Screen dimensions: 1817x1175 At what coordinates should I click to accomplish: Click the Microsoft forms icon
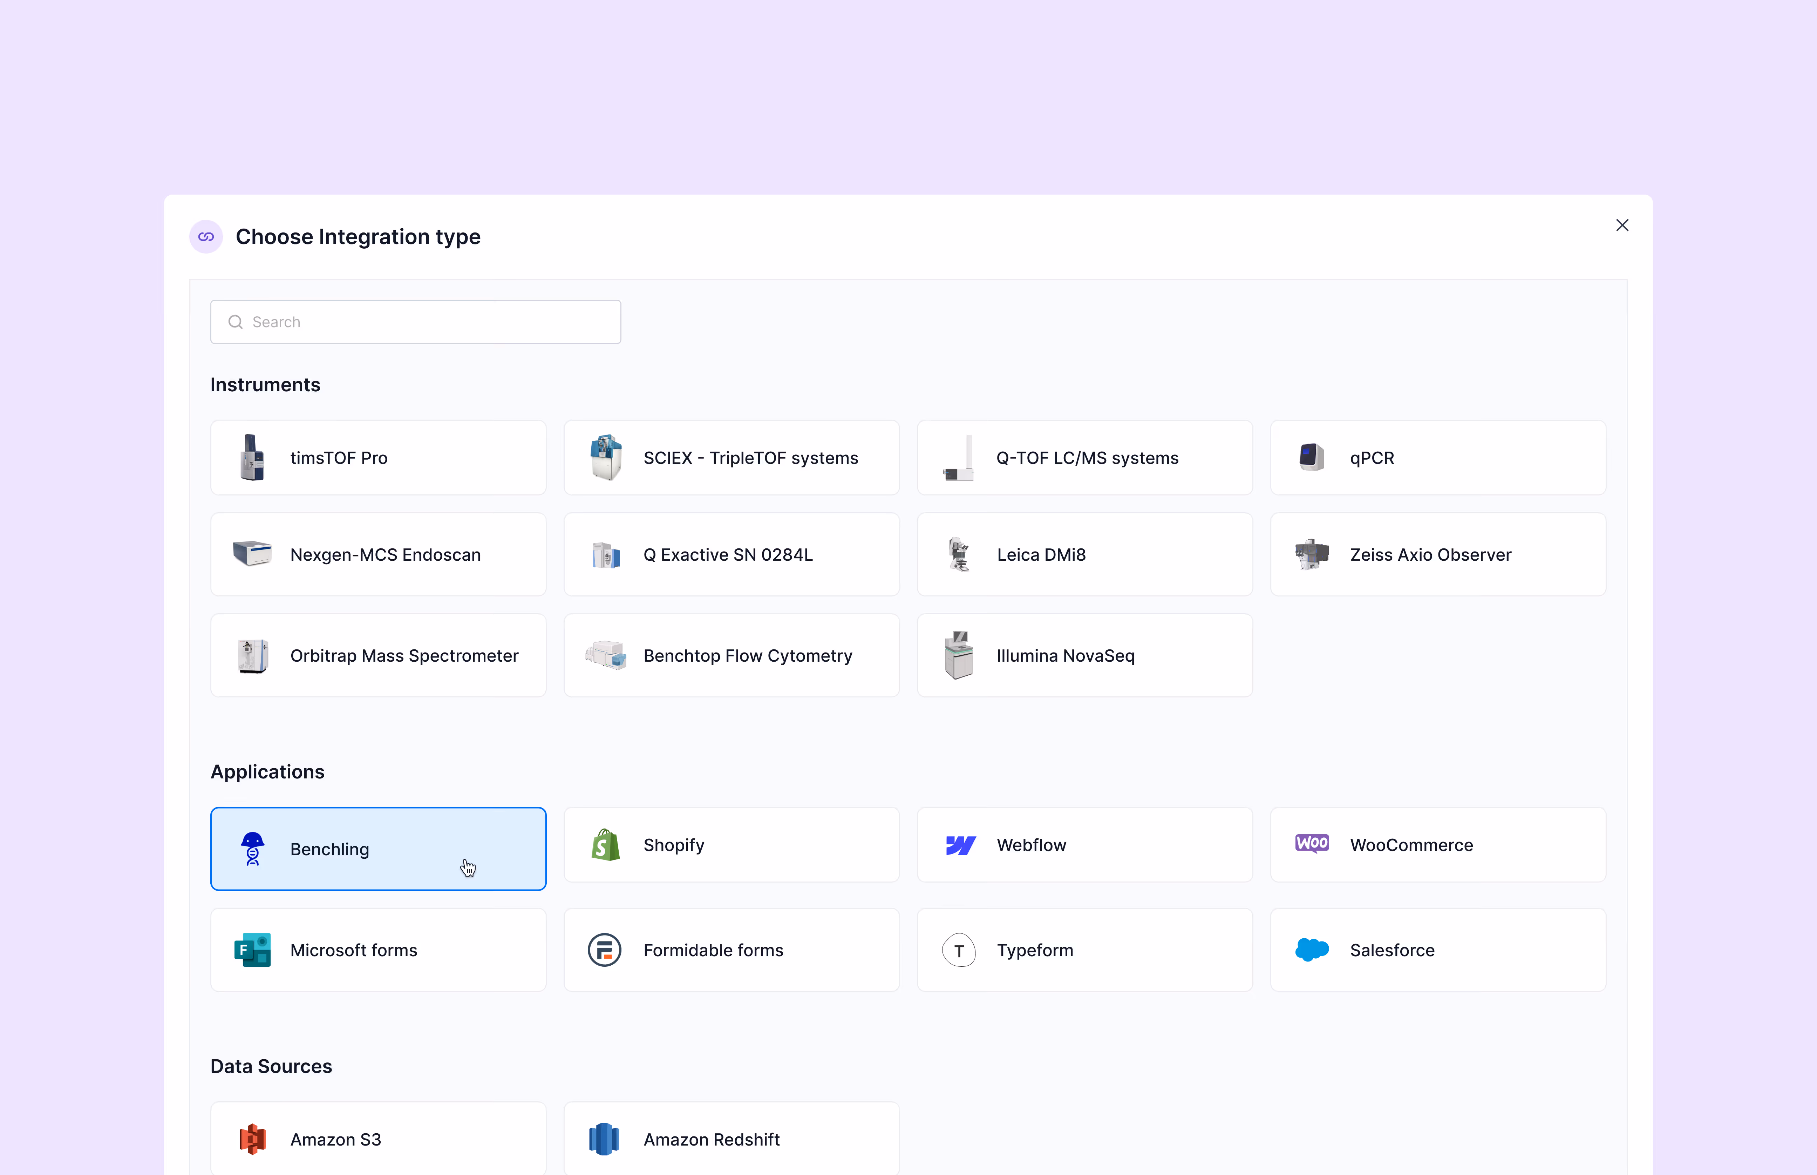(x=252, y=949)
